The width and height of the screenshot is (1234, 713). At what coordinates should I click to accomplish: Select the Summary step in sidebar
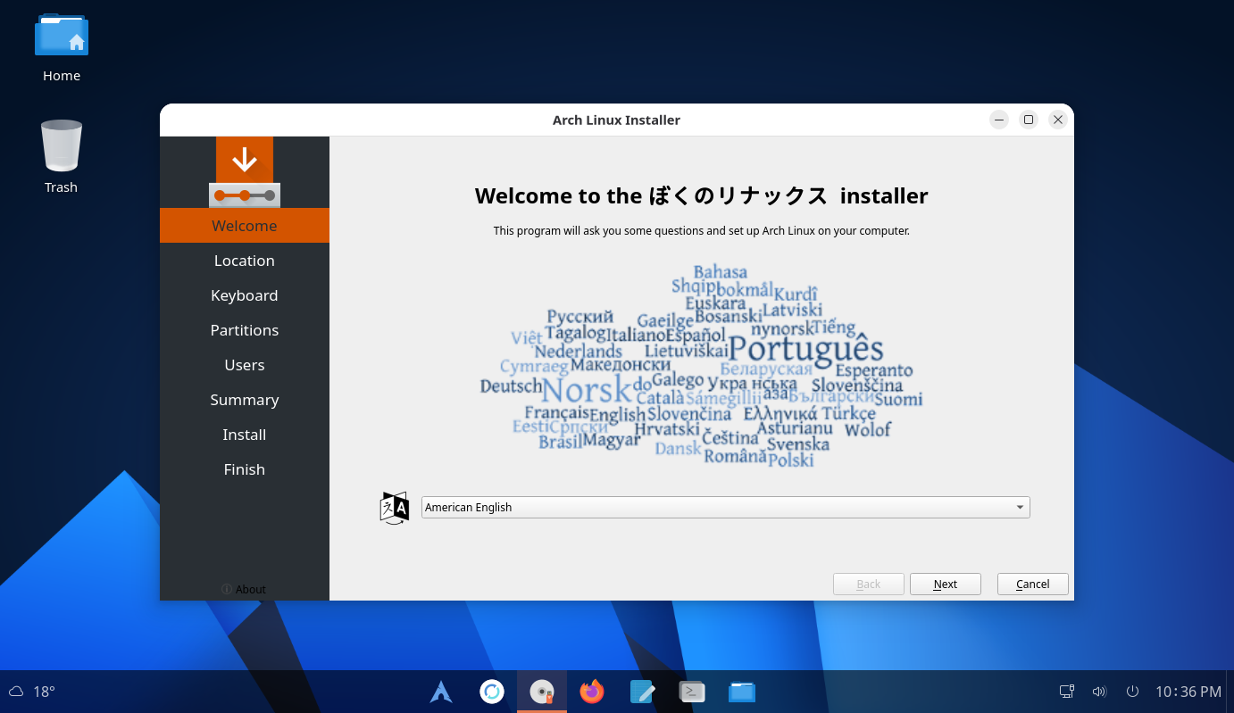(245, 400)
